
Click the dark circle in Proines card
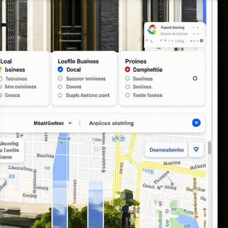pos(195,78)
